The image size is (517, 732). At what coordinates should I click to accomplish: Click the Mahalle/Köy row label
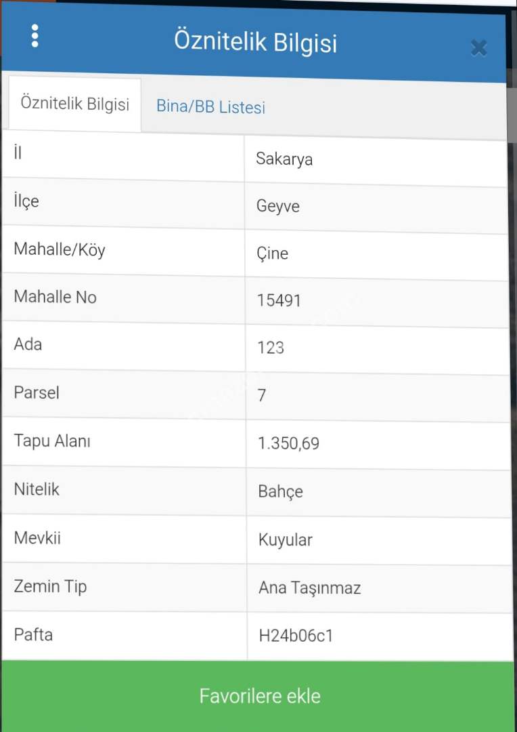click(60, 249)
